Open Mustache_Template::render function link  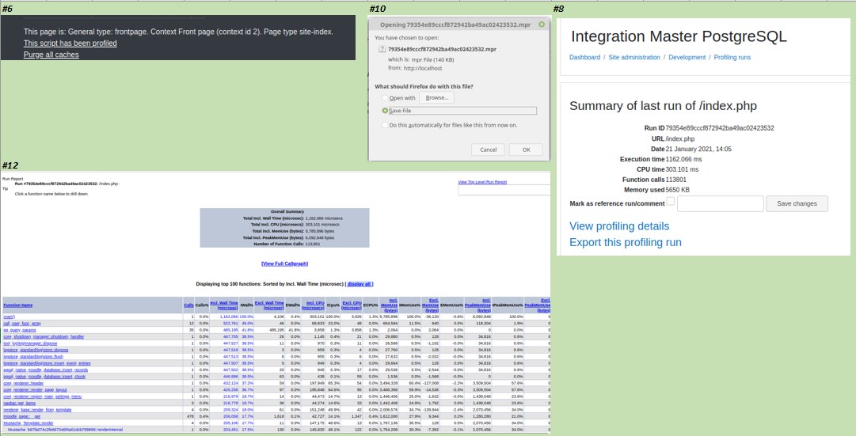(x=29, y=423)
